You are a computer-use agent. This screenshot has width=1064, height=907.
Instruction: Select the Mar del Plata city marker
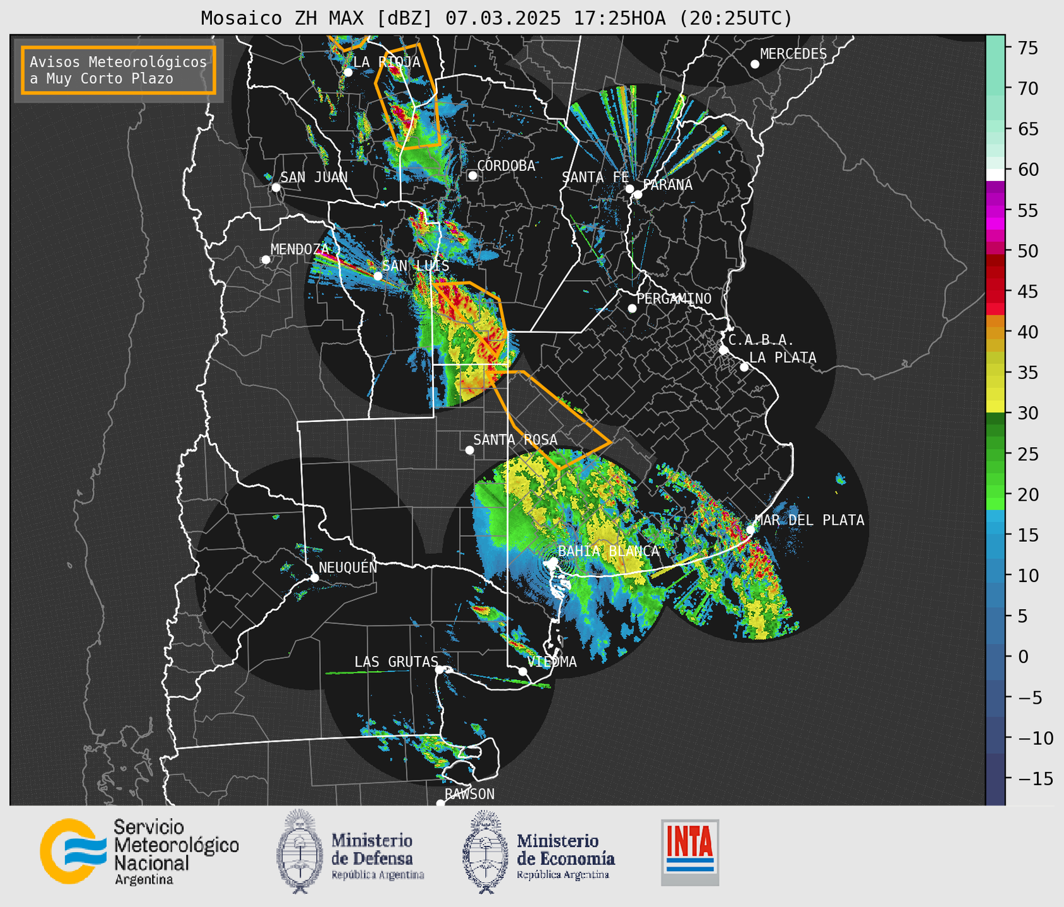pos(751,530)
